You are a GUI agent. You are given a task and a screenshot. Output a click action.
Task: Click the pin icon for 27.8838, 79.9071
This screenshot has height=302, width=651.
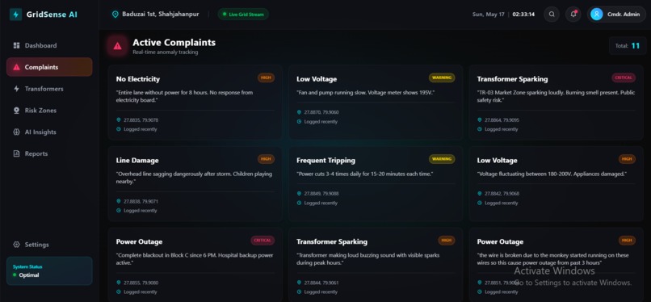(x=119, y=201)
